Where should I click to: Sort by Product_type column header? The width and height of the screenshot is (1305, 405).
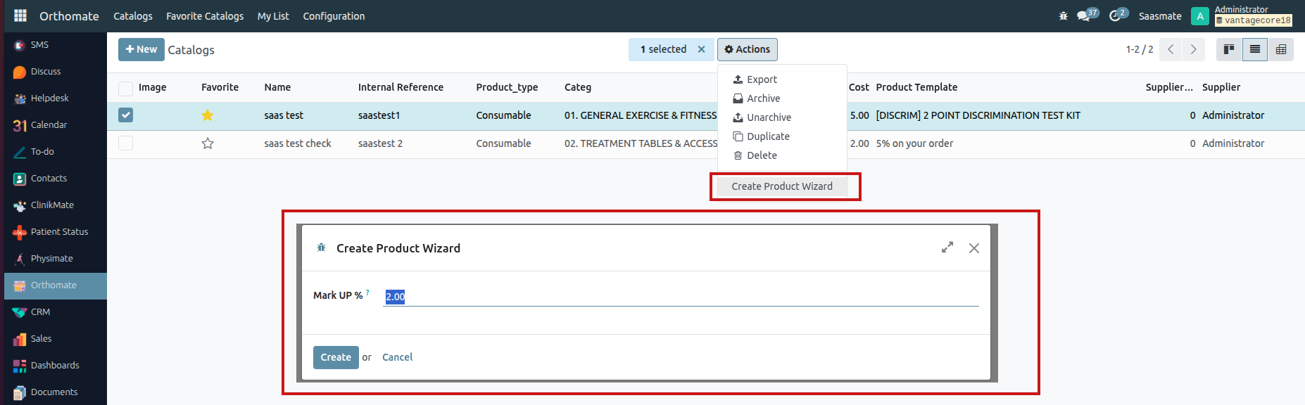[507, 87]
